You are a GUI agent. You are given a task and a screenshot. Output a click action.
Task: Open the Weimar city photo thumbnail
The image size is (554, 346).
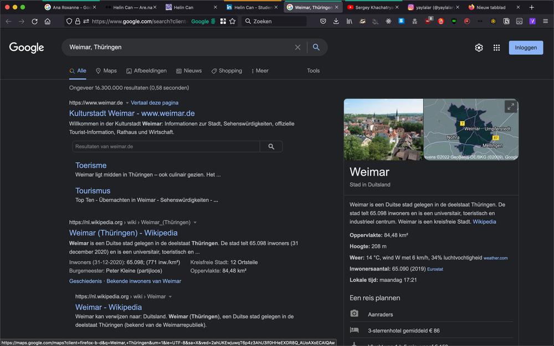tap(383, 129)
